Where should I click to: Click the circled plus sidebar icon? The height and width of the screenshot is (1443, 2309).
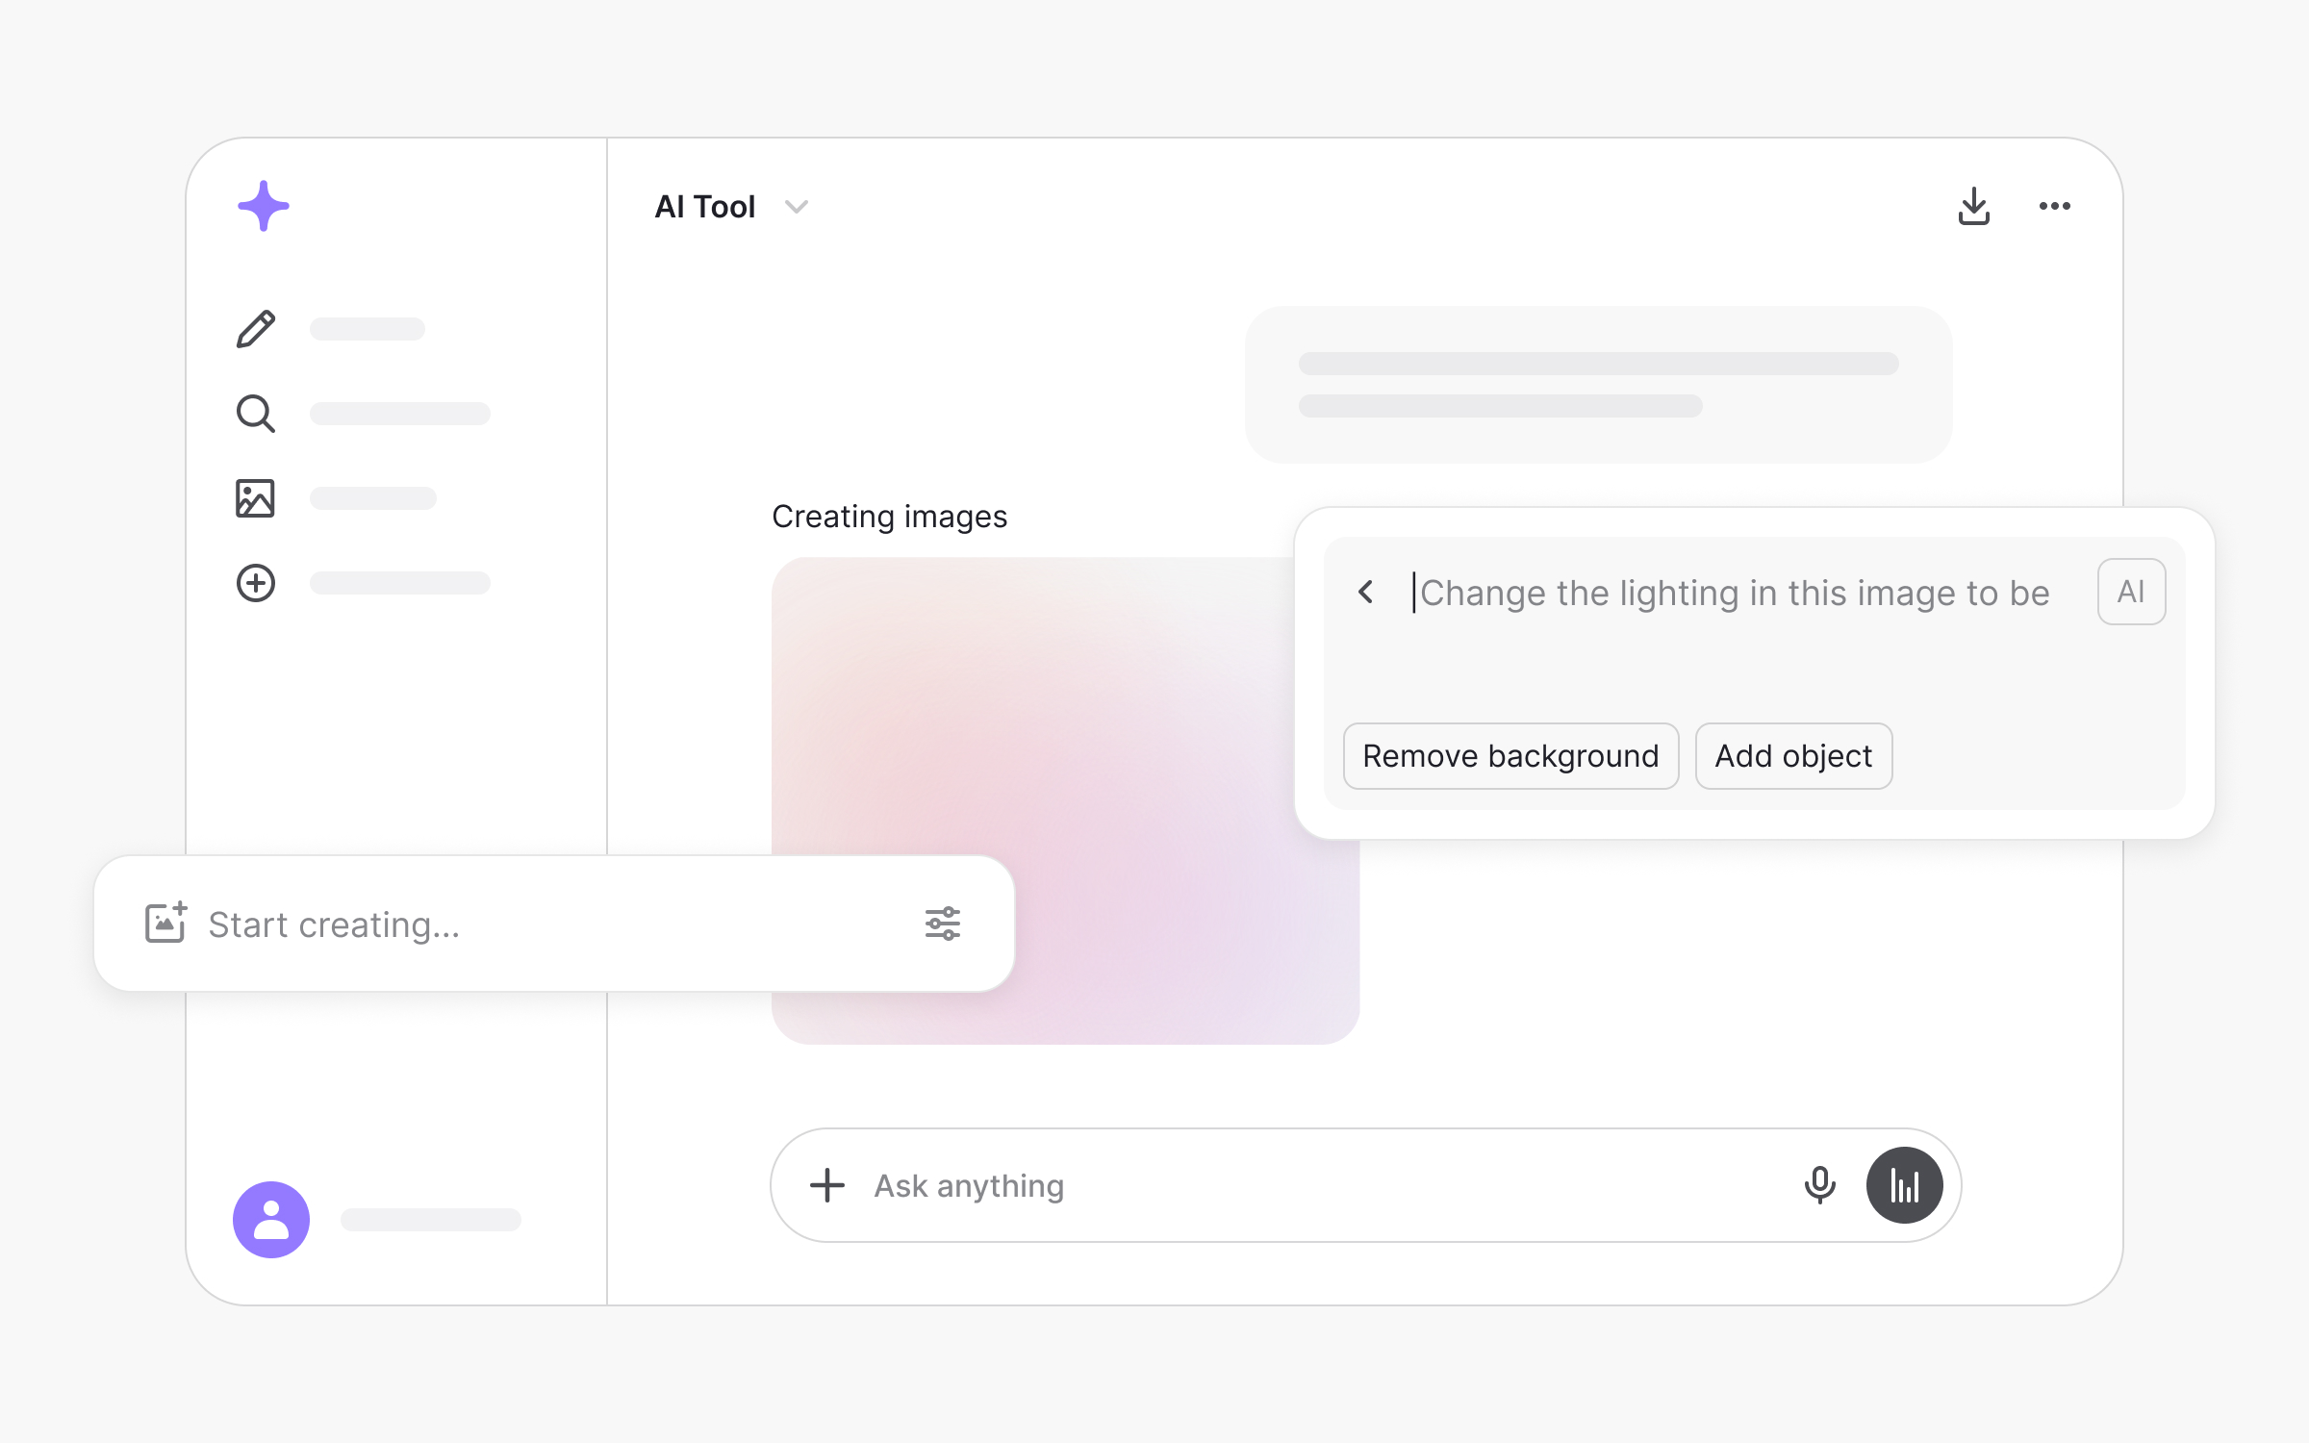pos(256,583)
